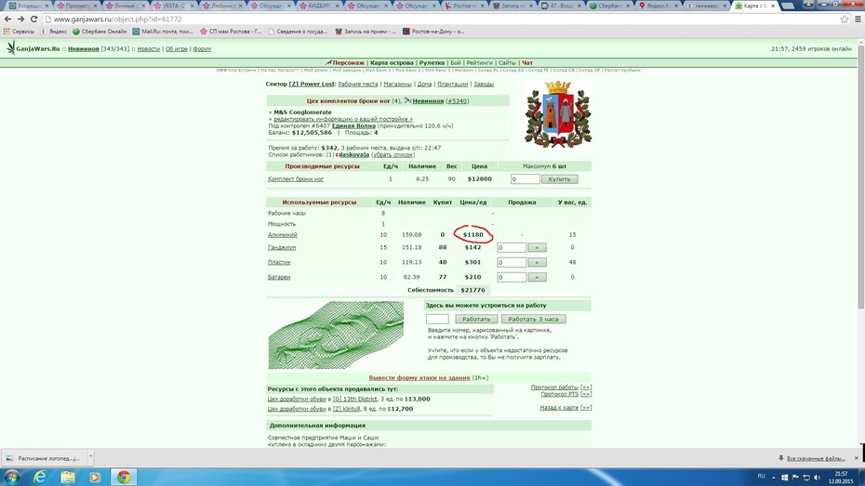Click the Батареи sell arrow button
Image resolution: width=865 pixels, height=486 pixels.
coord(537,277)
